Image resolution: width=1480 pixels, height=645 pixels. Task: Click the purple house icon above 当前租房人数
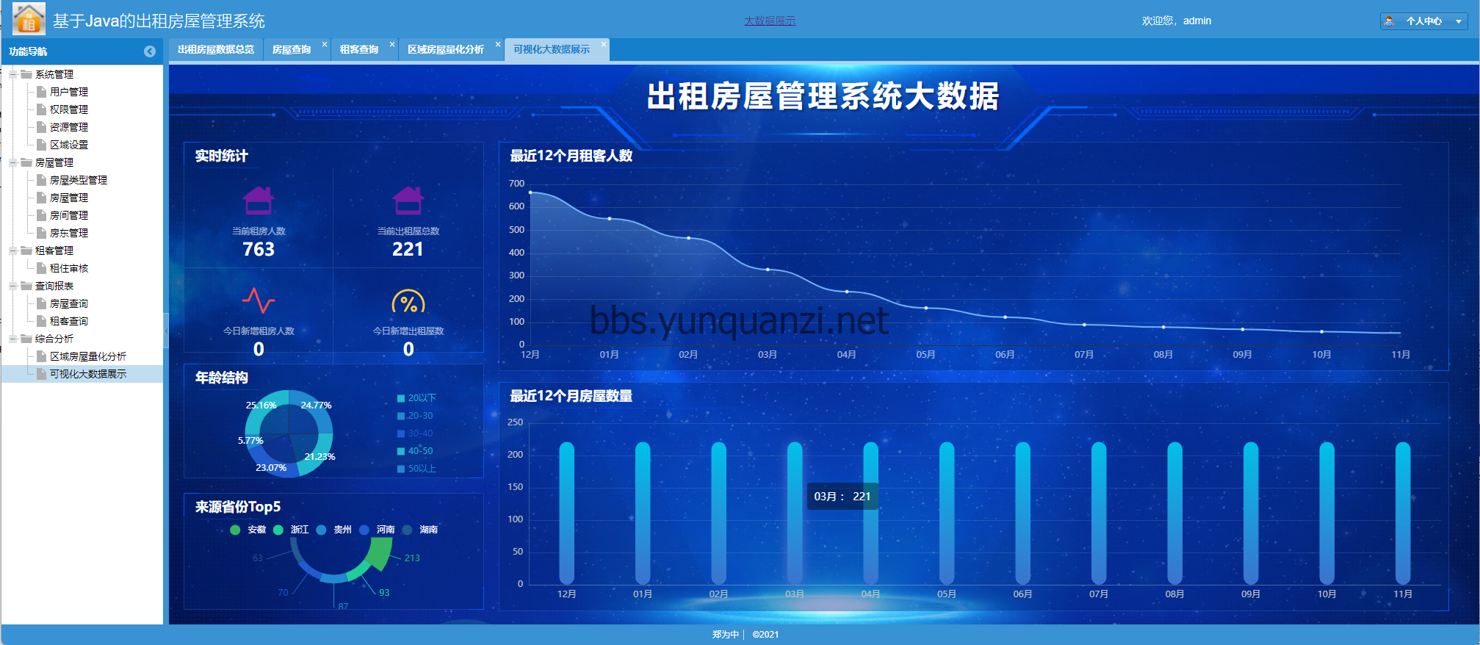click(x=259, y=201)
